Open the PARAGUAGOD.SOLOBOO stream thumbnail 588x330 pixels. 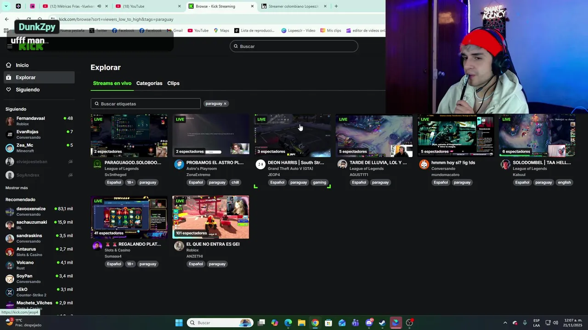pyautogui.click(x=129, y=136)
